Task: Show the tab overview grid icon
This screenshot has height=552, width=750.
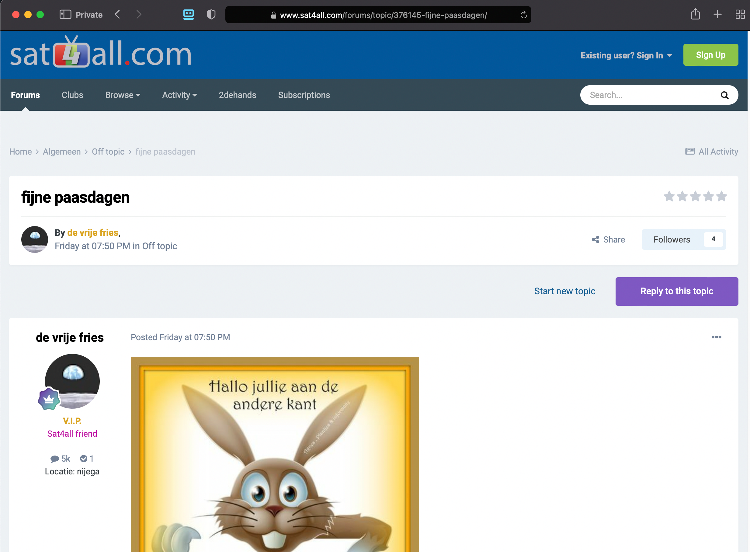Action: point(740,14)
